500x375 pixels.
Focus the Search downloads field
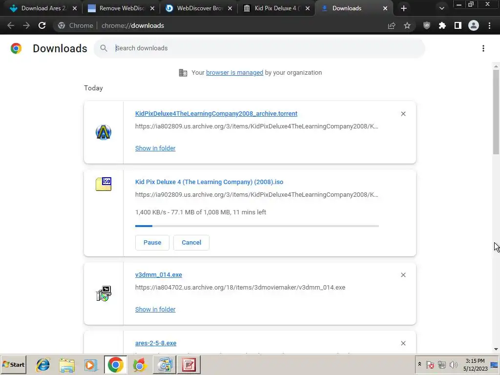click(x=259, y=48)
